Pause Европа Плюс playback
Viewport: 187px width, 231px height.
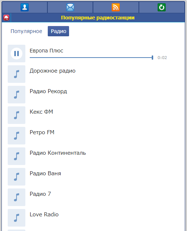[17, 54]
